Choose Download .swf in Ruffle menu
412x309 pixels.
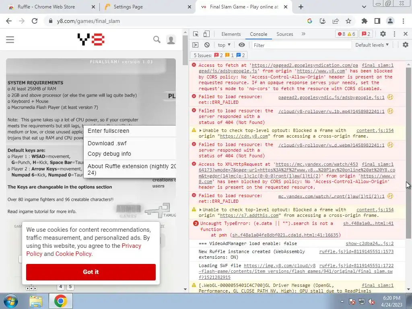[x=130, y=143]
